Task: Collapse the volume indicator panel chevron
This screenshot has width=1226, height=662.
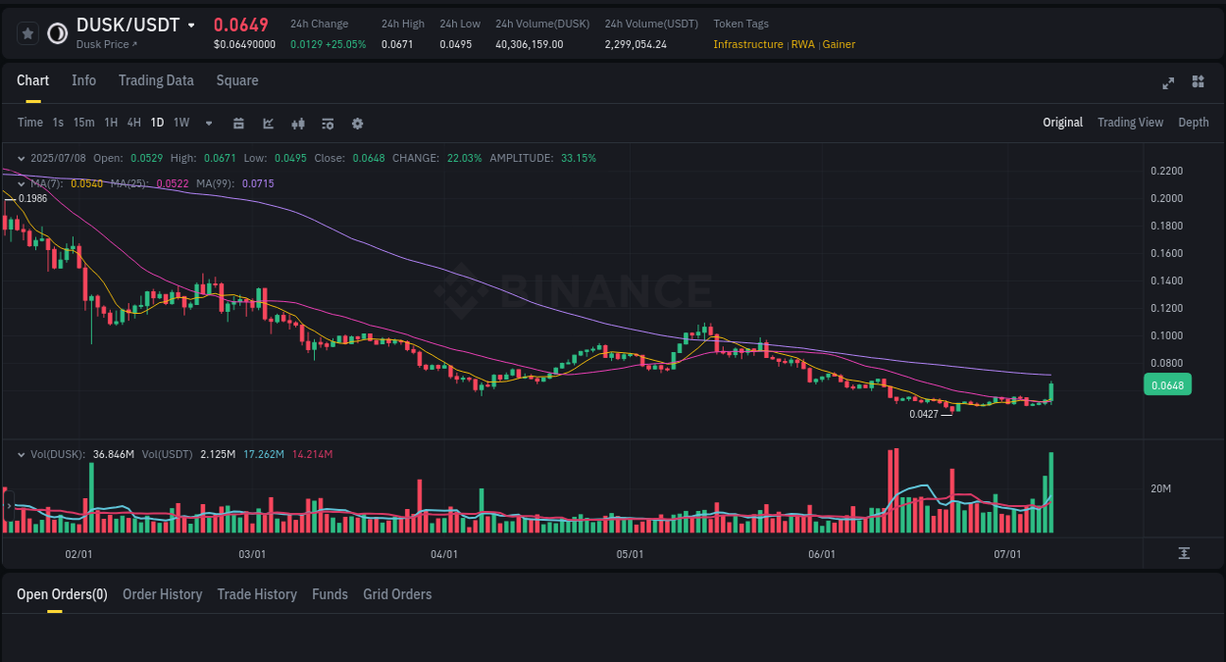Action: pos(21,454)
